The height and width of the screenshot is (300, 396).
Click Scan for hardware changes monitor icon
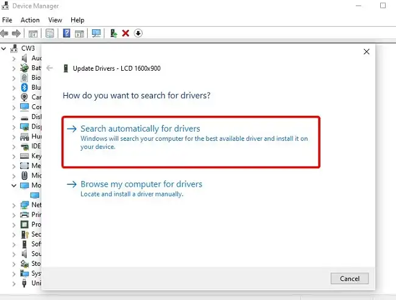tap(96, 33)
